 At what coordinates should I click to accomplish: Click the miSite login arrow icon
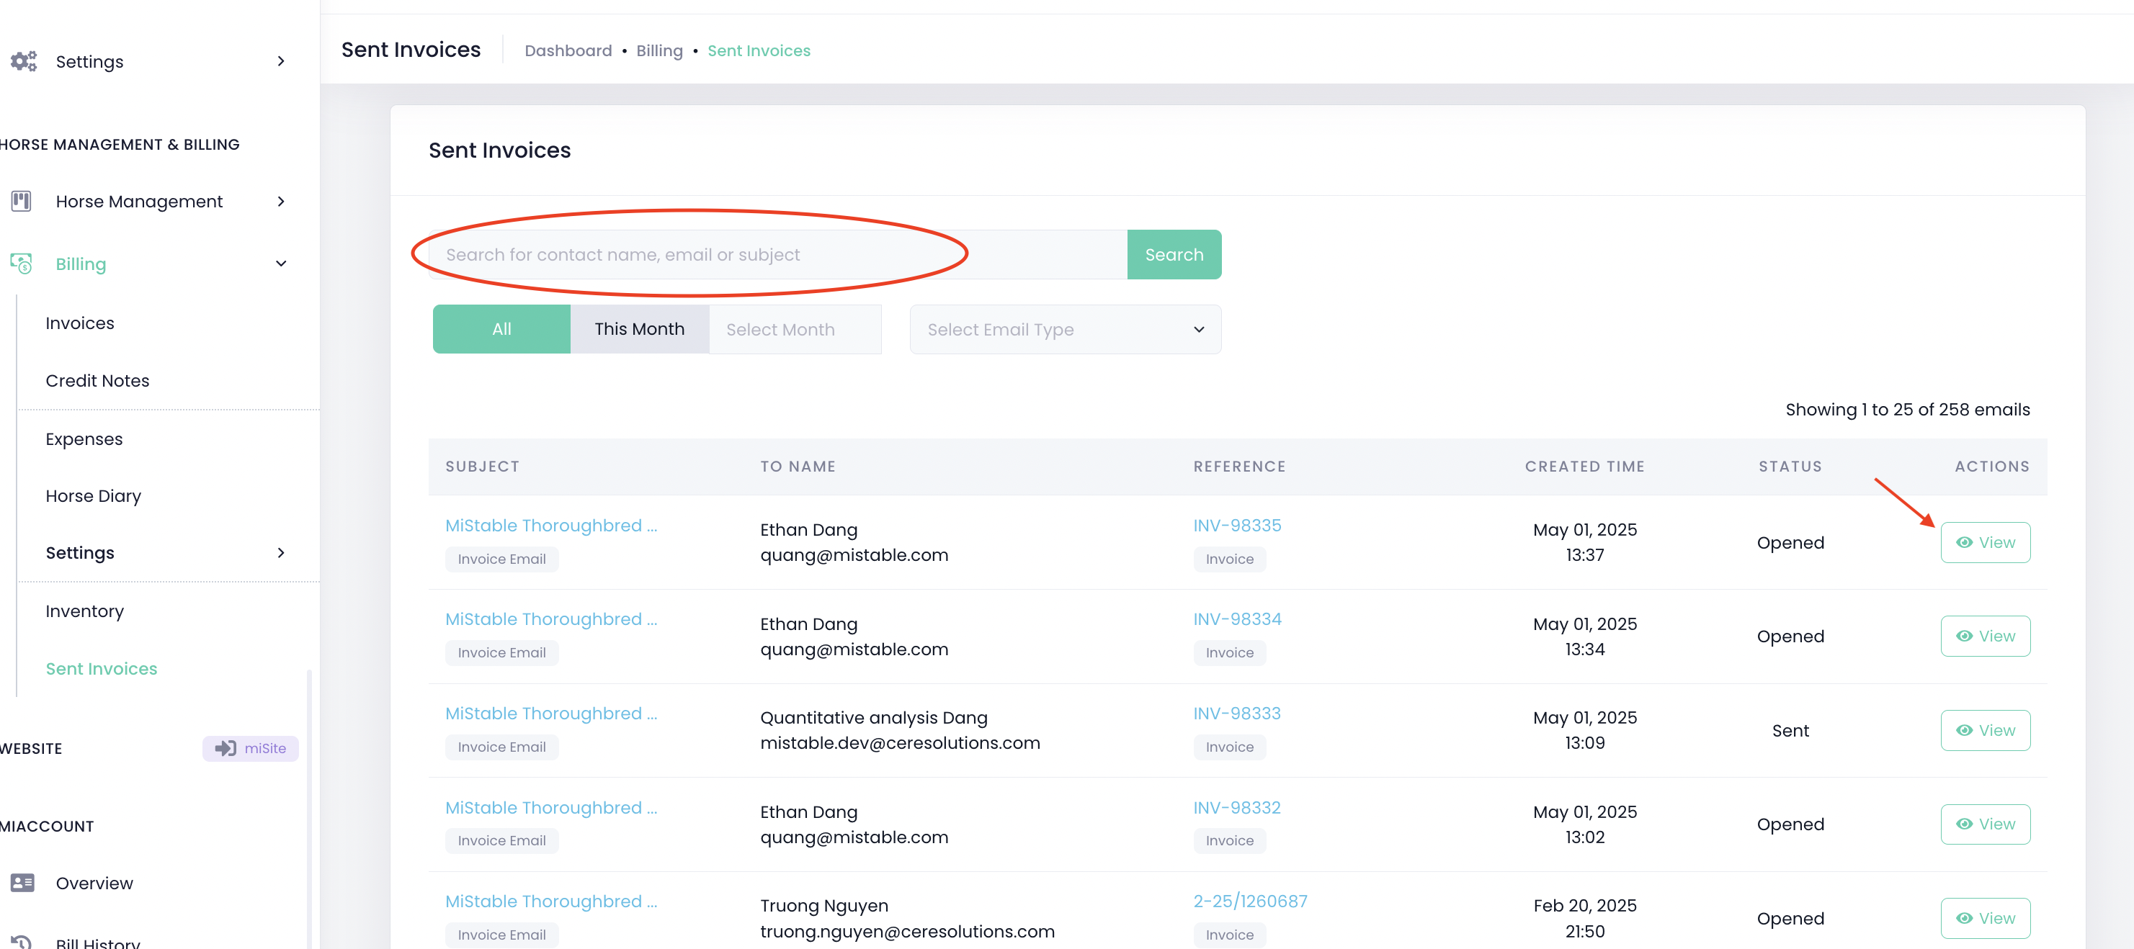[226, 748]
